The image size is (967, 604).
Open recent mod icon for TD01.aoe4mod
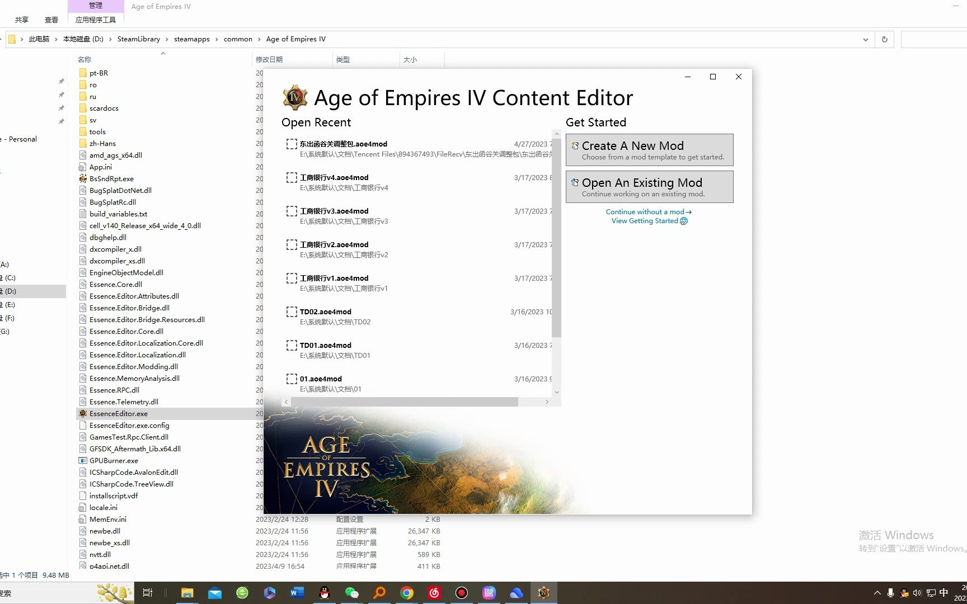coord(292,345)
